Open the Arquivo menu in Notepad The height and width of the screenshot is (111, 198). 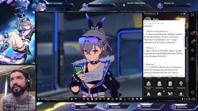(146, 23)
